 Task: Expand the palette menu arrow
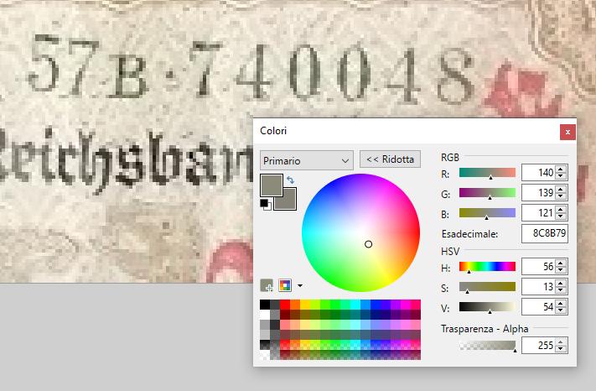[299, 286]
